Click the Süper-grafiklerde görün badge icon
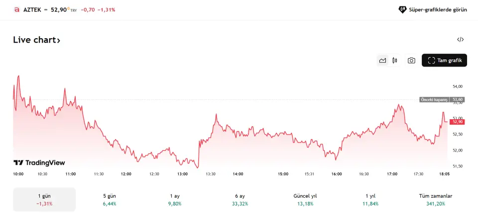Viewport: 478px width, 213px height. pyautogui.click(x=403, y=9)
